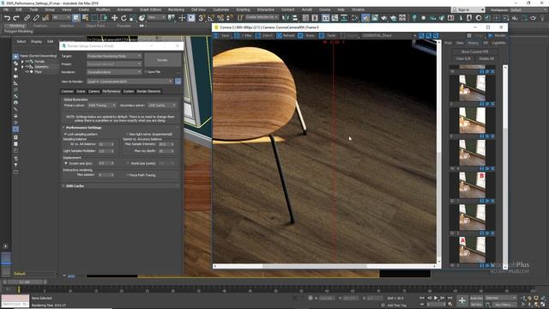Open the VFB render element channel dropdown
Image resolution: width=549 pixels, height=309 pixels.
click(389, 35)
